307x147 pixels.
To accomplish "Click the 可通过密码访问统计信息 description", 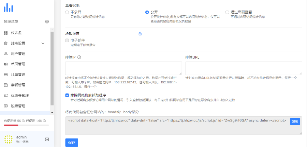I will 248,17.
